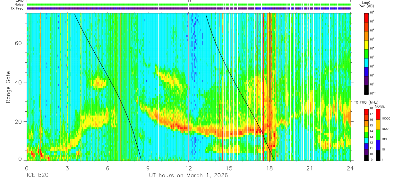Click the green segment of the NOISE colorbar
Viewport: 394px width, 182px height.
tap(378, 135)
